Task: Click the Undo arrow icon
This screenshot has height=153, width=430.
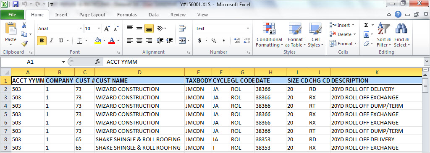Action: pos(24,4)
